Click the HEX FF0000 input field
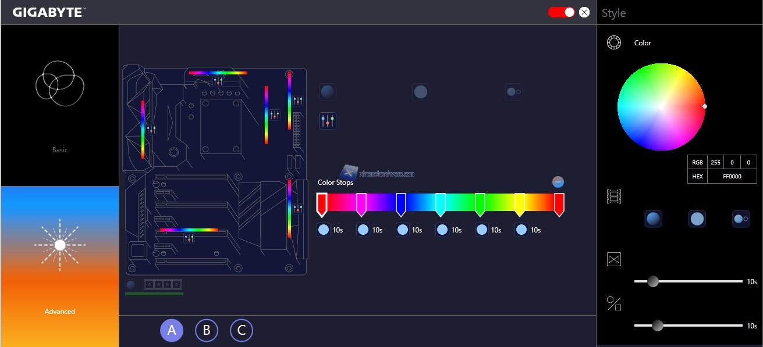The height and width of the screenshot is (347, 763). (729, 176)
